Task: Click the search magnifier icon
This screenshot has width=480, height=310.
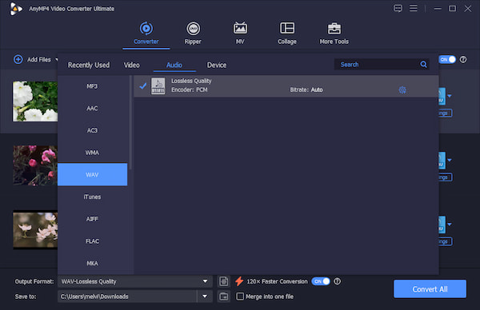Action: 423,64
